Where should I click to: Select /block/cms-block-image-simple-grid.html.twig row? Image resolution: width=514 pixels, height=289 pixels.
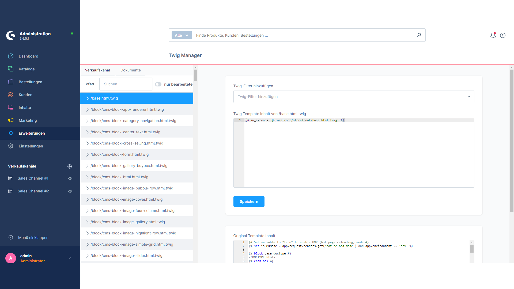pos(137,244)
